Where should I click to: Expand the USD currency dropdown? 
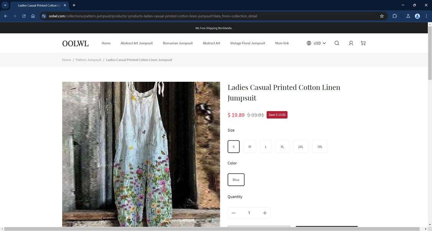(318, 43)
